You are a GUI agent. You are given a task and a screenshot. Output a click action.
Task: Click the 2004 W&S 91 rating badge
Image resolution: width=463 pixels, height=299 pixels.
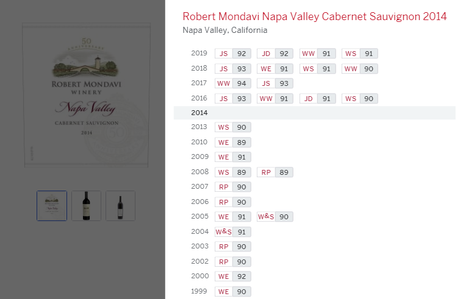233,232
